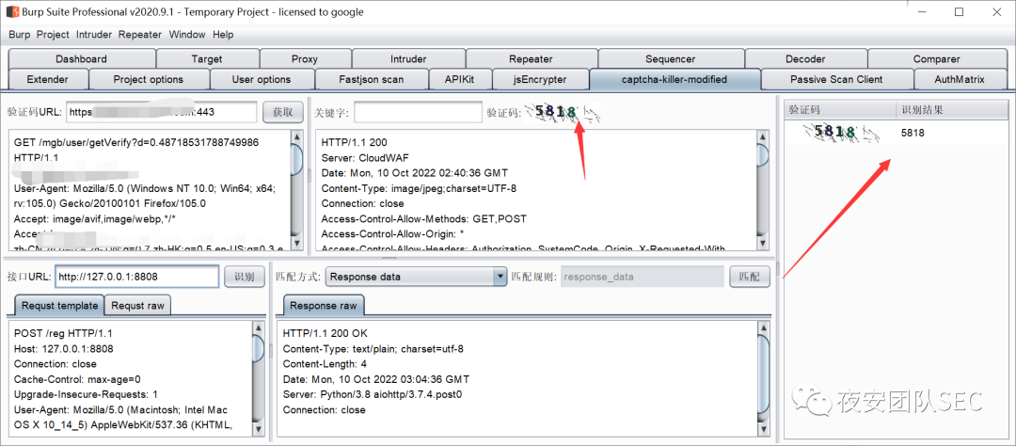Click the 5818 recognition result cell
The image size is (1016, 446).
[913, 133]
